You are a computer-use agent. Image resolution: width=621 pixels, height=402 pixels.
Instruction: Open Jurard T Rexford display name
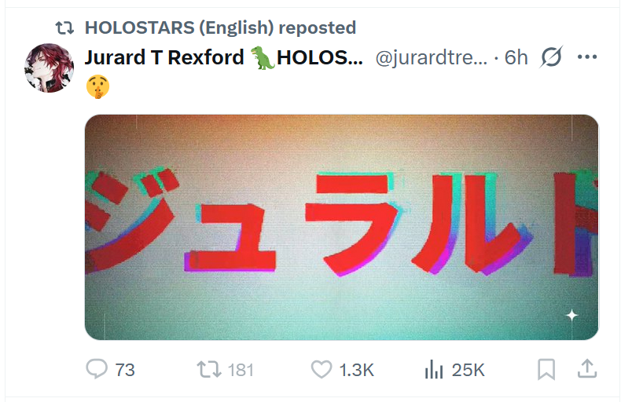(165, 57)
